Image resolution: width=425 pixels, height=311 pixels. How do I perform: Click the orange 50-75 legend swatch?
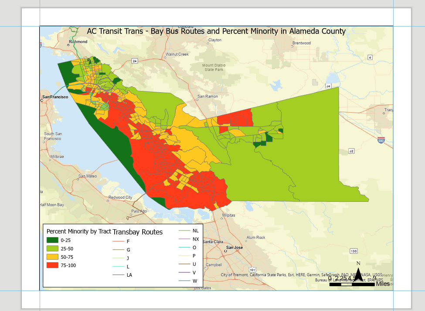(x=52, y=257)
